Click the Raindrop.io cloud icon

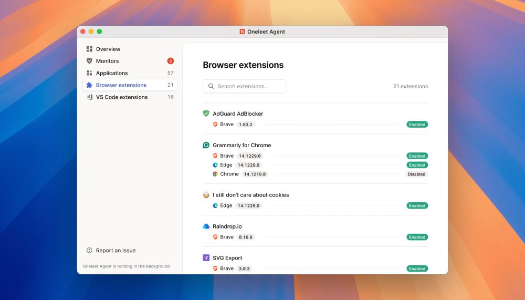pos(206,226)
